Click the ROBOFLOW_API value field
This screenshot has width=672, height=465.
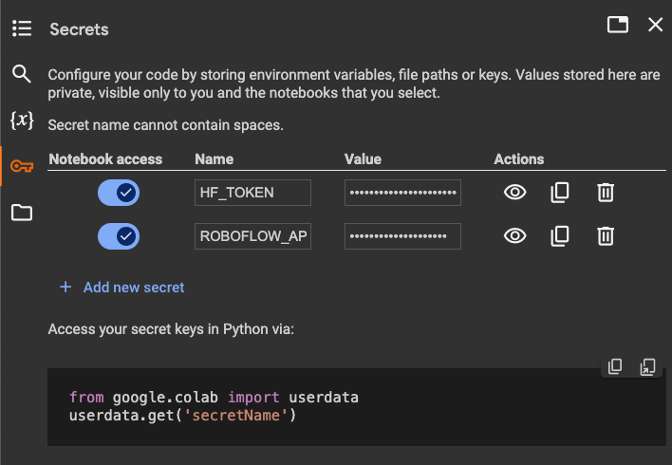click(402, 236)
